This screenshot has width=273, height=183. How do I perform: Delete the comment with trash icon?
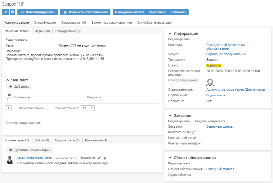tap(105, 158)
